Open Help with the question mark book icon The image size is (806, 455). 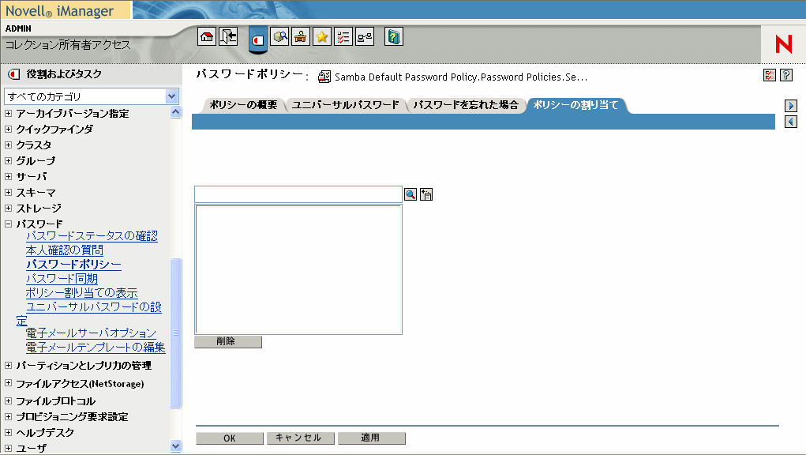click(x=392, y=36)
